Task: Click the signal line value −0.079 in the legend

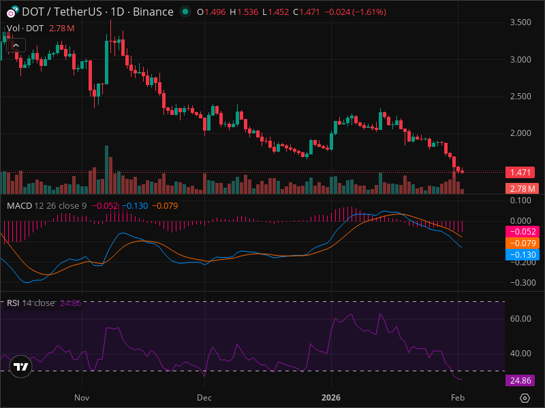Action: tap(165, 206)
